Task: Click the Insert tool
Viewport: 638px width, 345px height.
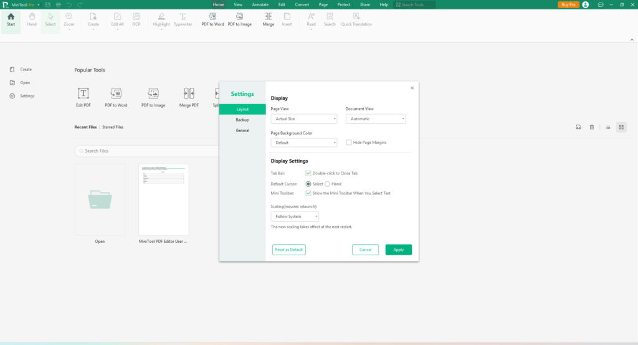Action: 287,19
